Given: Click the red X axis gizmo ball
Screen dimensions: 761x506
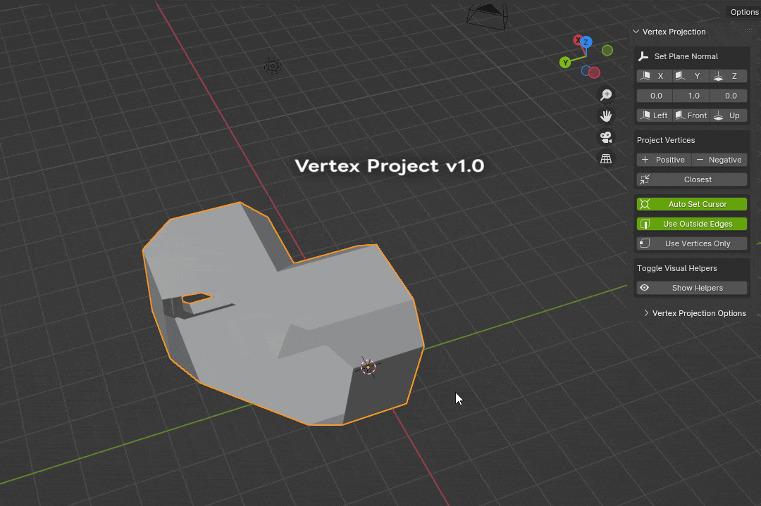Looking at the screenshot, I should click(577, 40).
